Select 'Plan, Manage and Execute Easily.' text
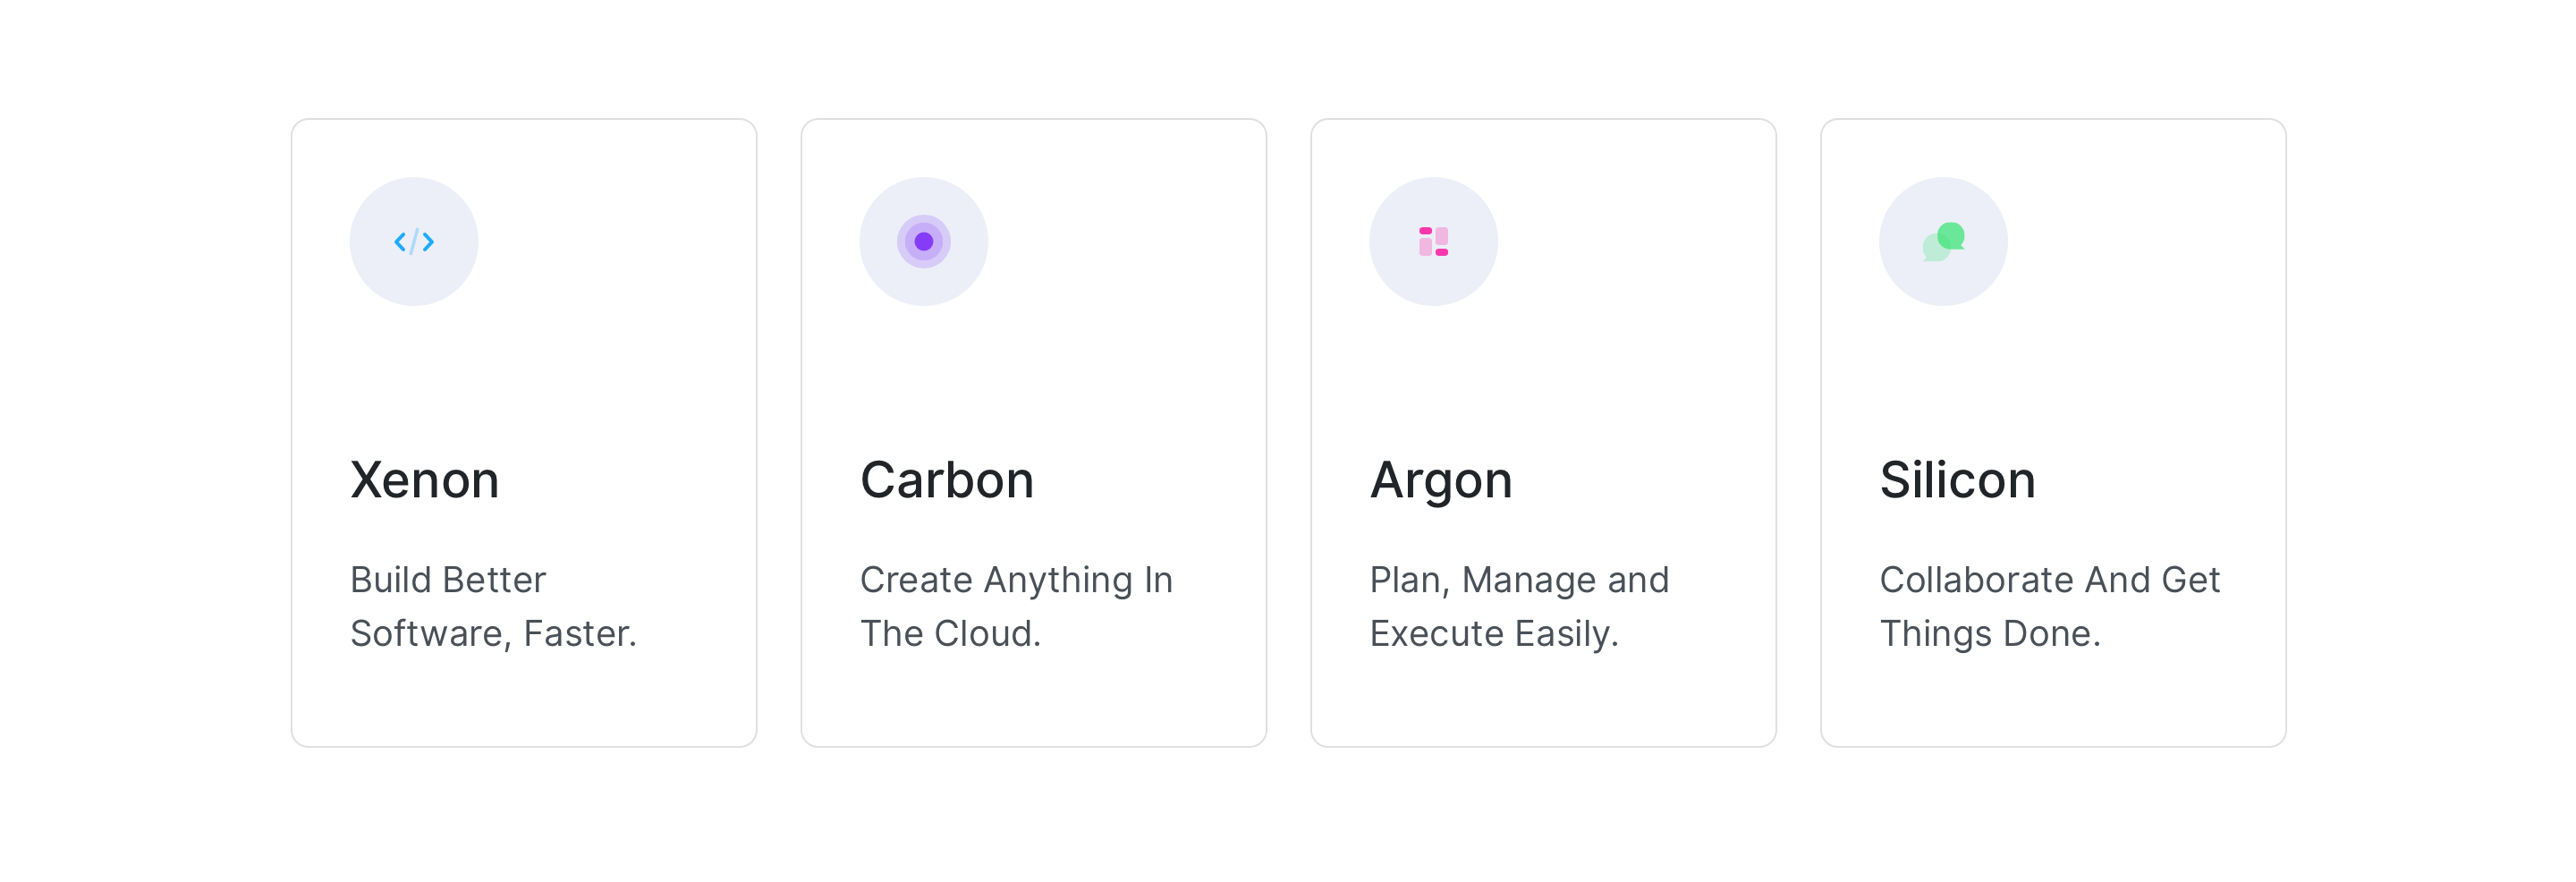The height and width of the screenshot is (882, 2576). pos(1520,607)
